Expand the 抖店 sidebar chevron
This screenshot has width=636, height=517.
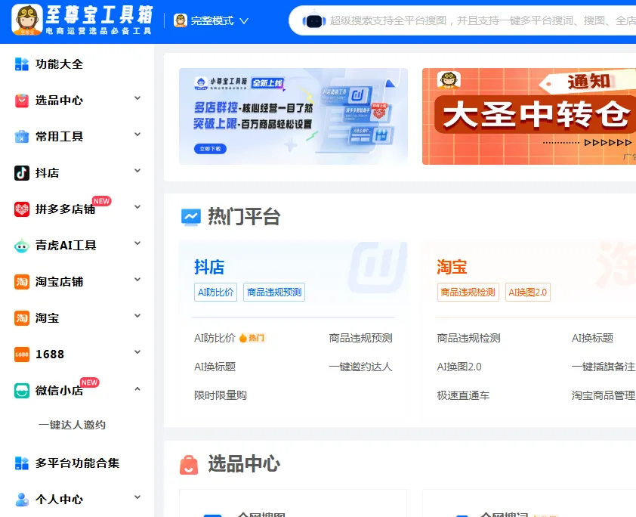pos(137,171)
